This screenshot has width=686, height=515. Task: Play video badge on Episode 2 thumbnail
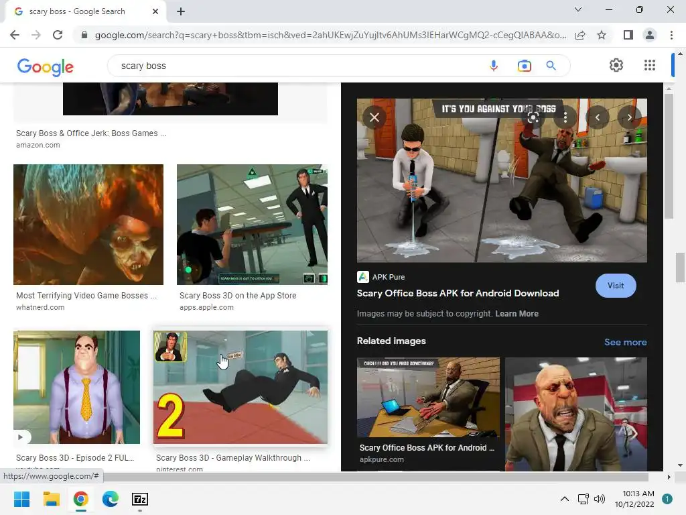[x=22, y=437]
